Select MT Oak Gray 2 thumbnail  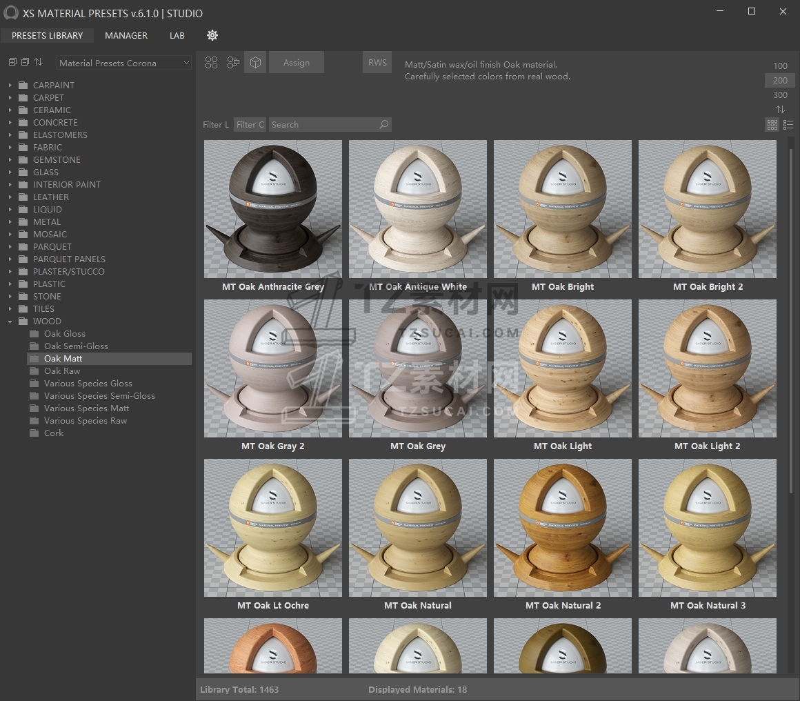273,368
